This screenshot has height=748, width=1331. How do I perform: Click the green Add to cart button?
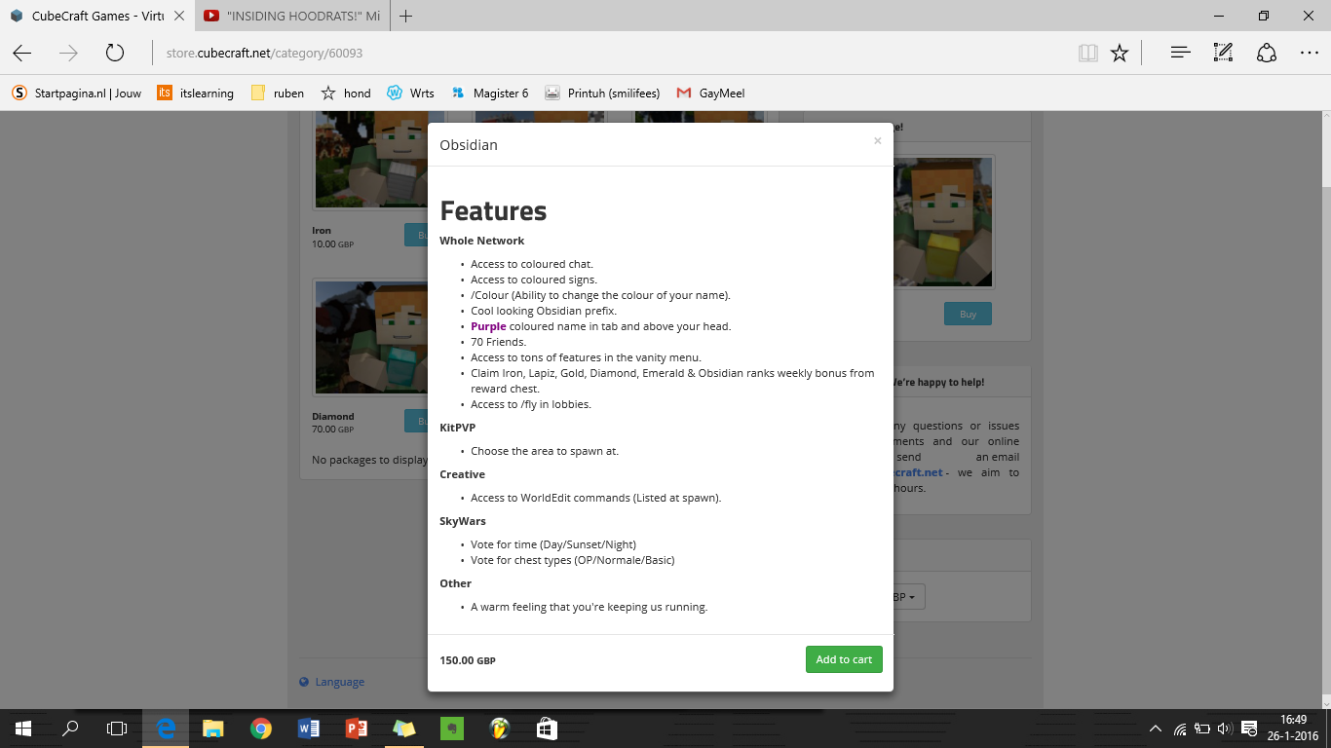[x=844, y=659]
